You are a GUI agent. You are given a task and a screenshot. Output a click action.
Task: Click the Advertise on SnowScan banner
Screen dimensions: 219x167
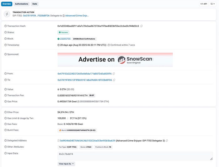pyautogui.click(x=115, y=59)
